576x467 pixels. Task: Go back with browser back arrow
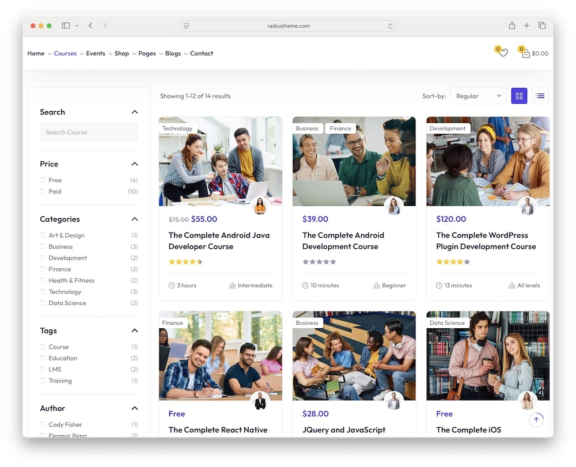[90, 26]
